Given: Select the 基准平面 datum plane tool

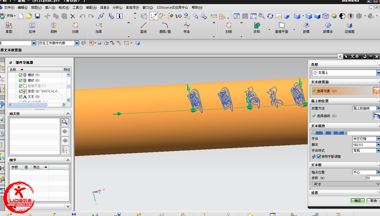Looking at the screenshot, I should coord(281,28).
